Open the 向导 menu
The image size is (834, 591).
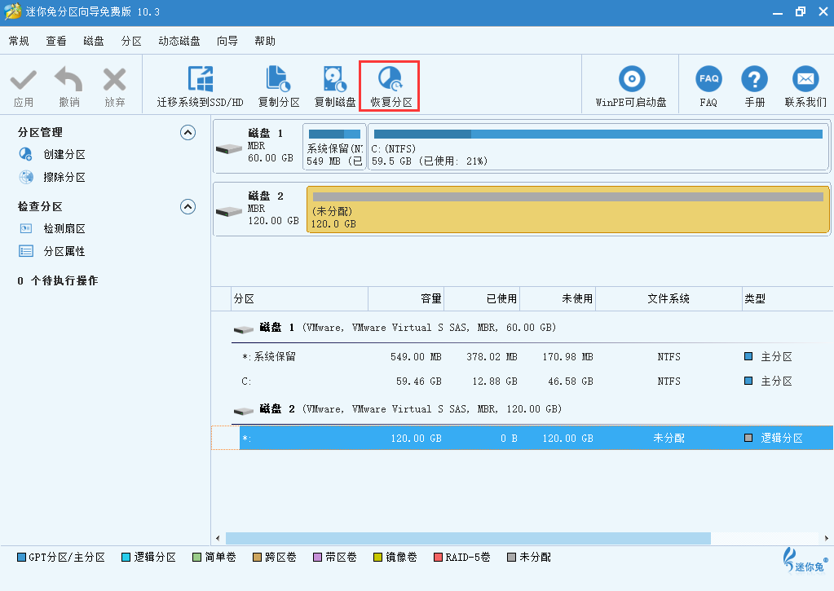[227, 41]
